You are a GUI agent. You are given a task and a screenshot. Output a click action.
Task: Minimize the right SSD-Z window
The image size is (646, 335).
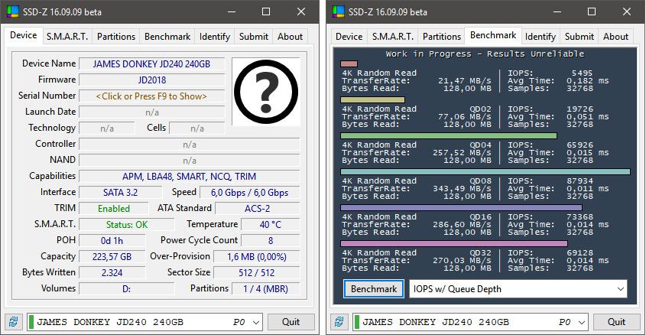point(557,11)
